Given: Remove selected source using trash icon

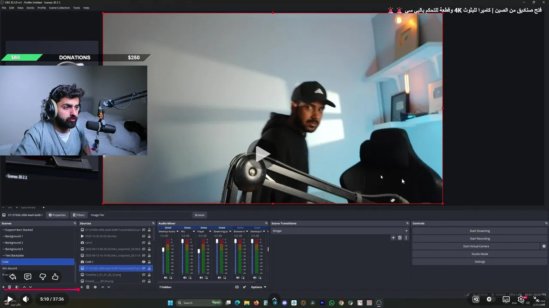Looking at the screenshot, I should tap(87, 287).
